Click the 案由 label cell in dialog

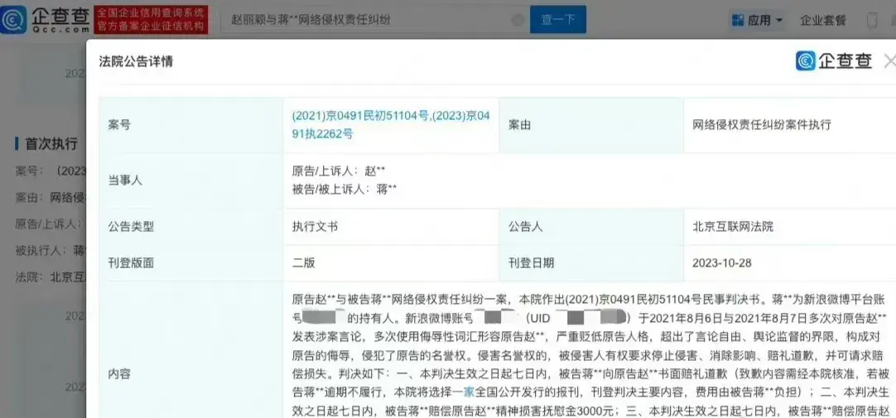coord(591,125)
